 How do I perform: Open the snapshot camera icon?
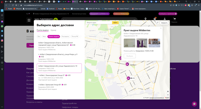173,5
